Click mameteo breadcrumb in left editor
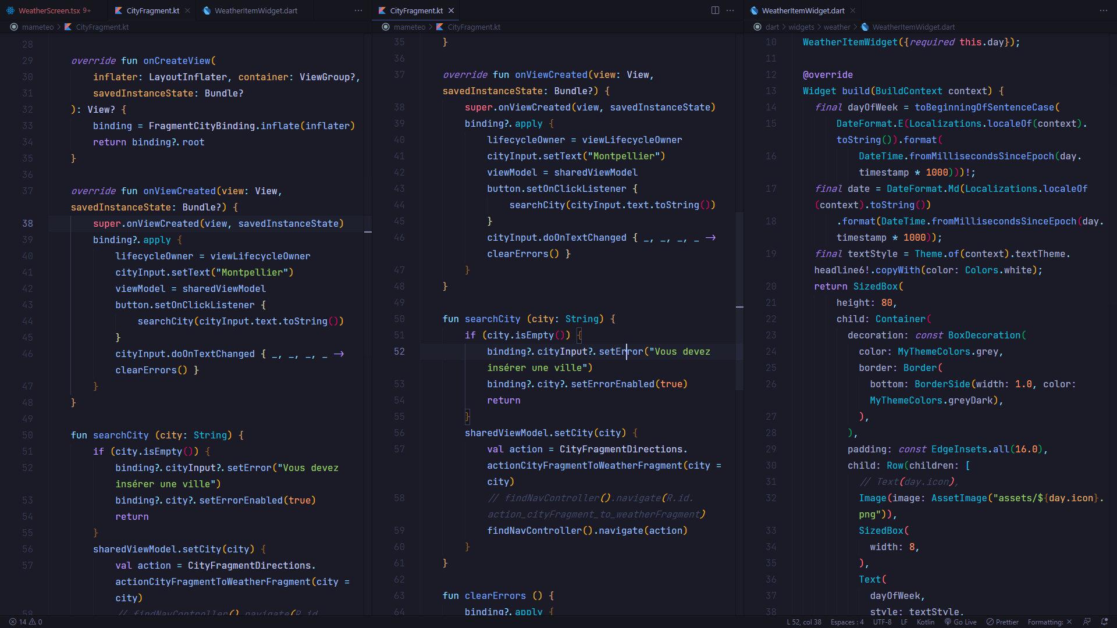The height and width of the screenshot is (628, 1117). pyautogui.click(x=37, y=27)
